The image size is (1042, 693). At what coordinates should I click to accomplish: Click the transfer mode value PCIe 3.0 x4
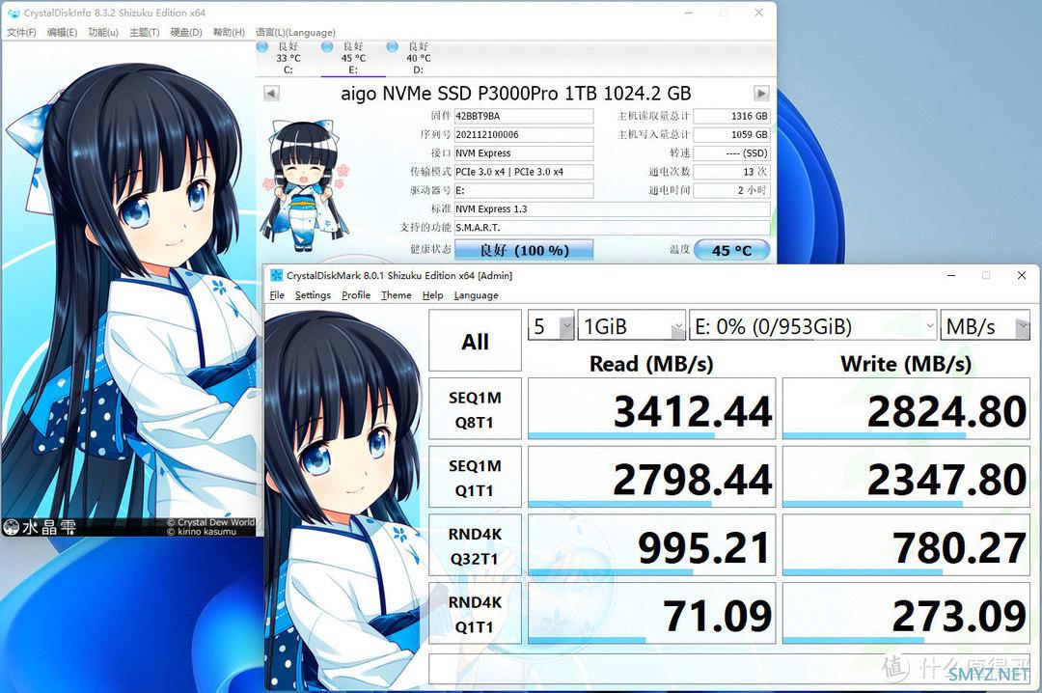pyautogui.click(x=524, y=172)
